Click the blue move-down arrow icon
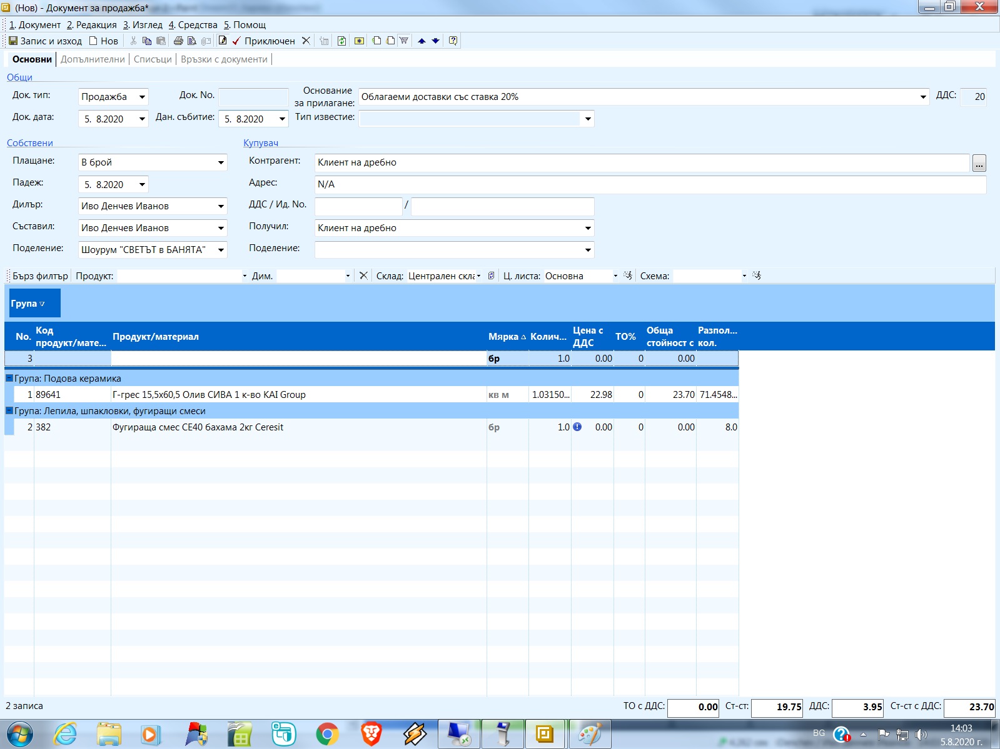Viewport: 1000px width, 749px height. click(x=436, y=41)
